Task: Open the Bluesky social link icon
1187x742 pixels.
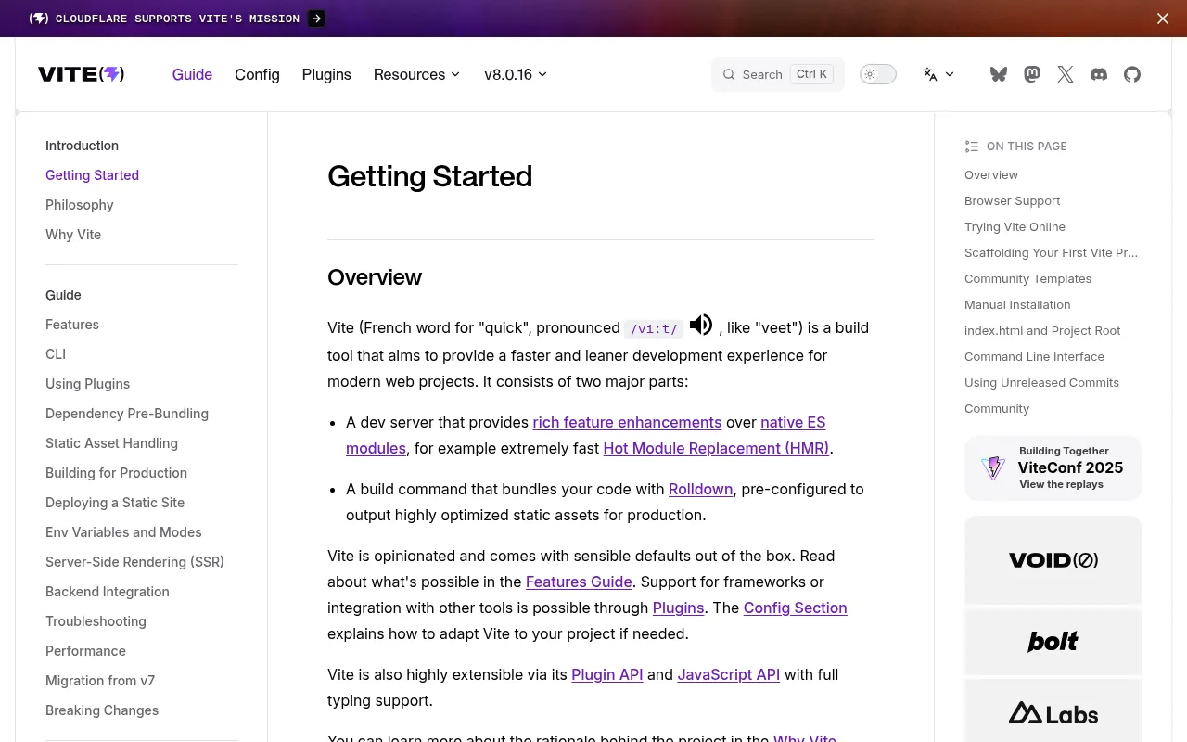Action: click(999, 74)
